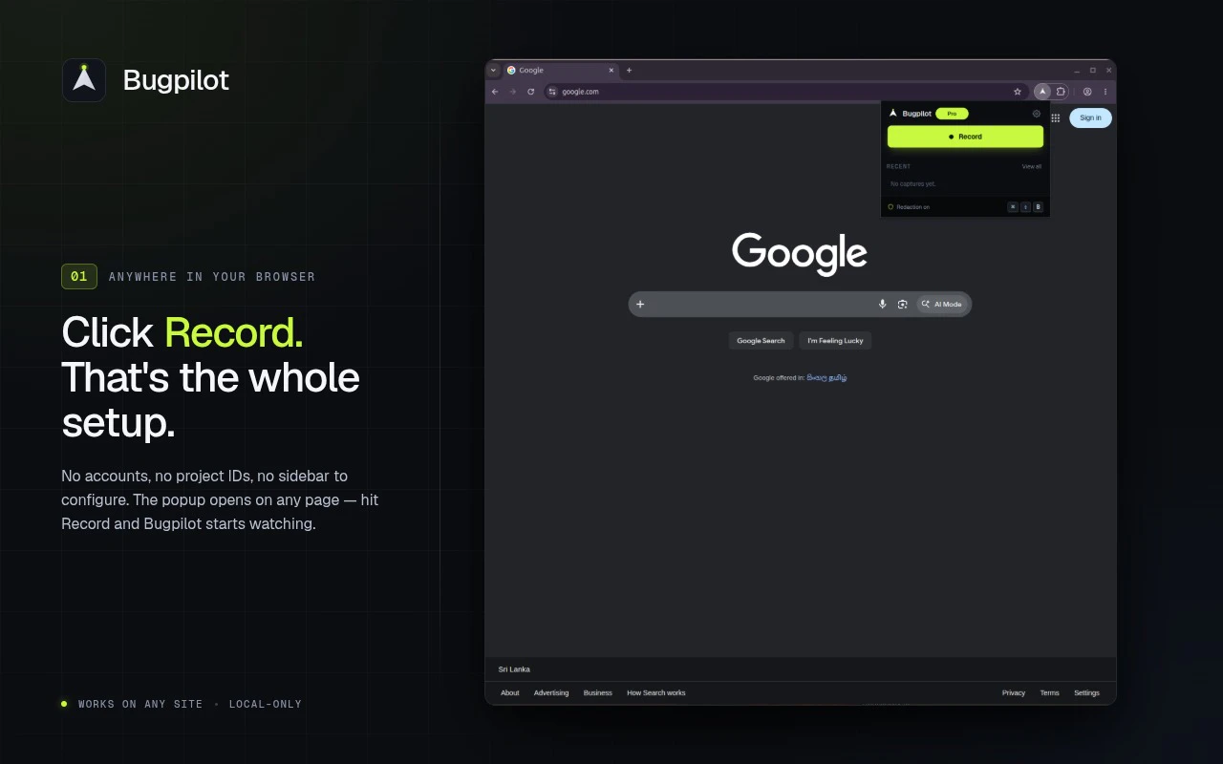Screen dimensions: 1223x764
Task: Open the Chrome extensions puzzle icon
Action: pos(1061,92)
